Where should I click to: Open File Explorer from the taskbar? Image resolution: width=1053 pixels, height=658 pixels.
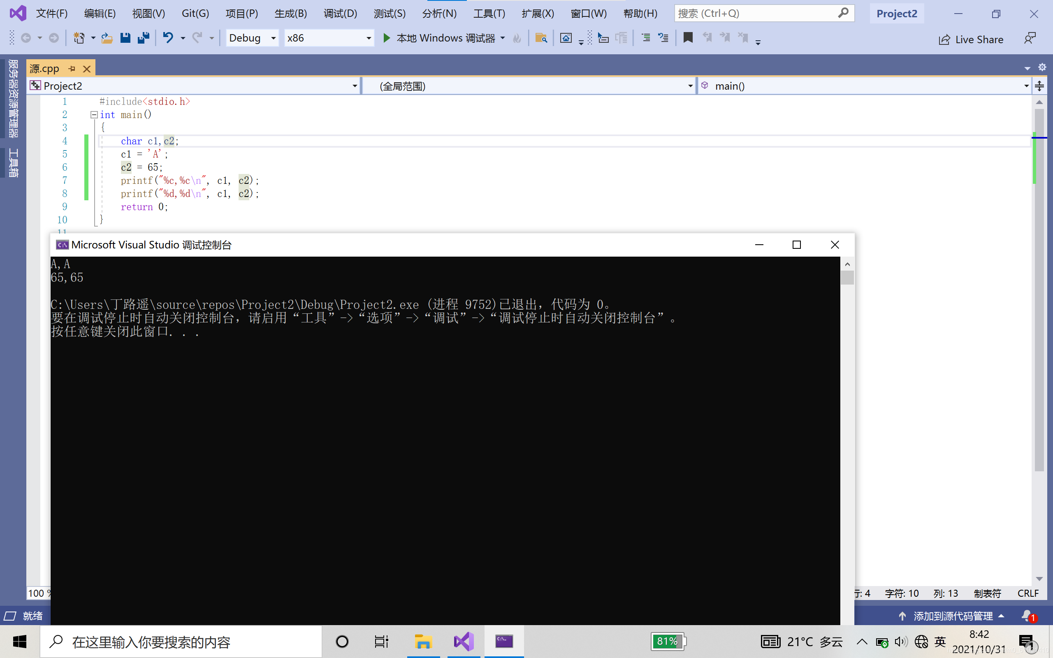(423, 642)
